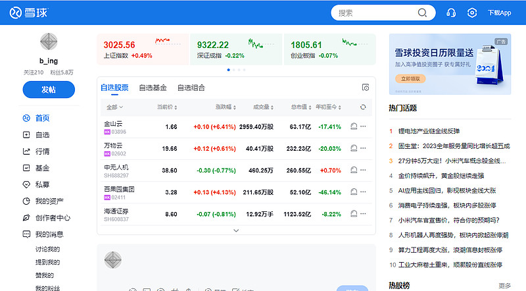The image size is (526, 291).
Task: Set alert bell for 百果园集团
Action: click(x=354, y=192)
